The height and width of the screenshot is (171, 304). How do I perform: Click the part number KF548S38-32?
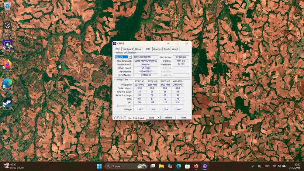point(146,71)
